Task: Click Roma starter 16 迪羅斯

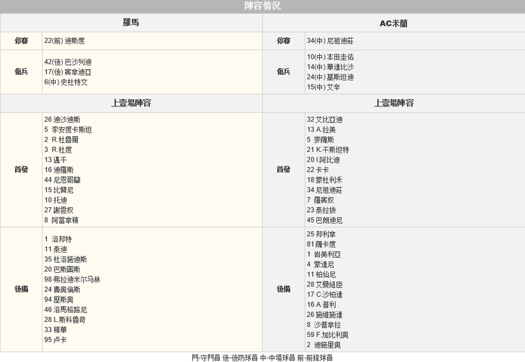Action: 59,170
